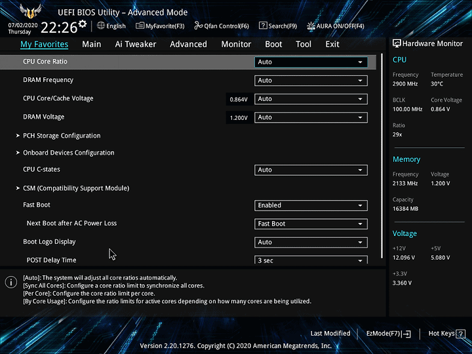This screenshot has height=354, width=472.
Task: Click Hot Keys label
Action: pyautogui.click(x=441, y=334)
